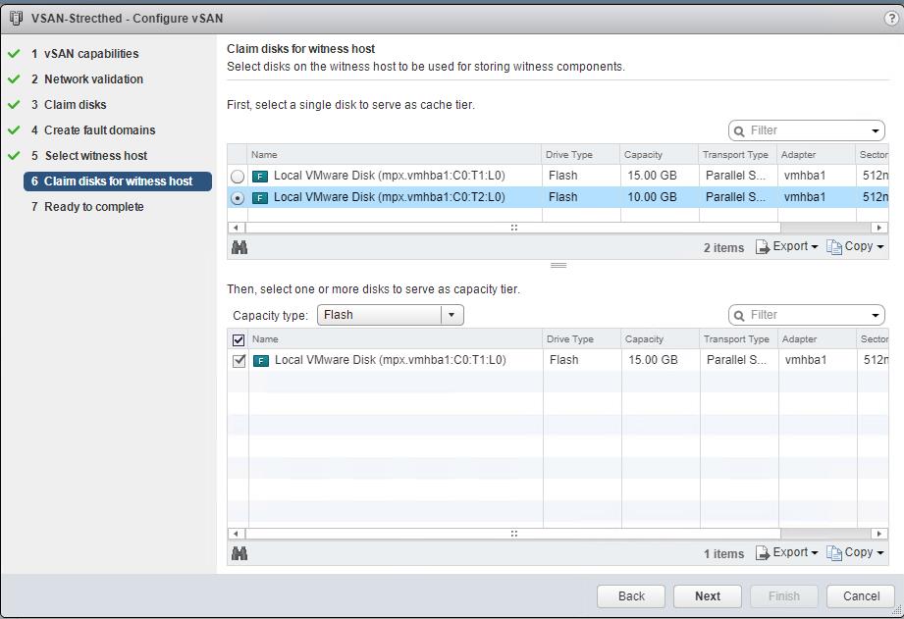
Task: Click flash disk icon in capacity tier row
Action: click(261, 361)
